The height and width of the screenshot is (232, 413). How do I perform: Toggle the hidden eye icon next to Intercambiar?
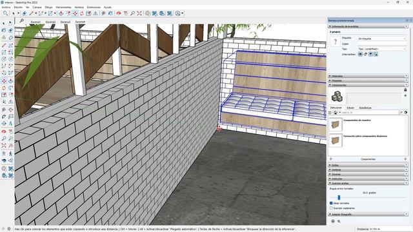click(360, 54)
